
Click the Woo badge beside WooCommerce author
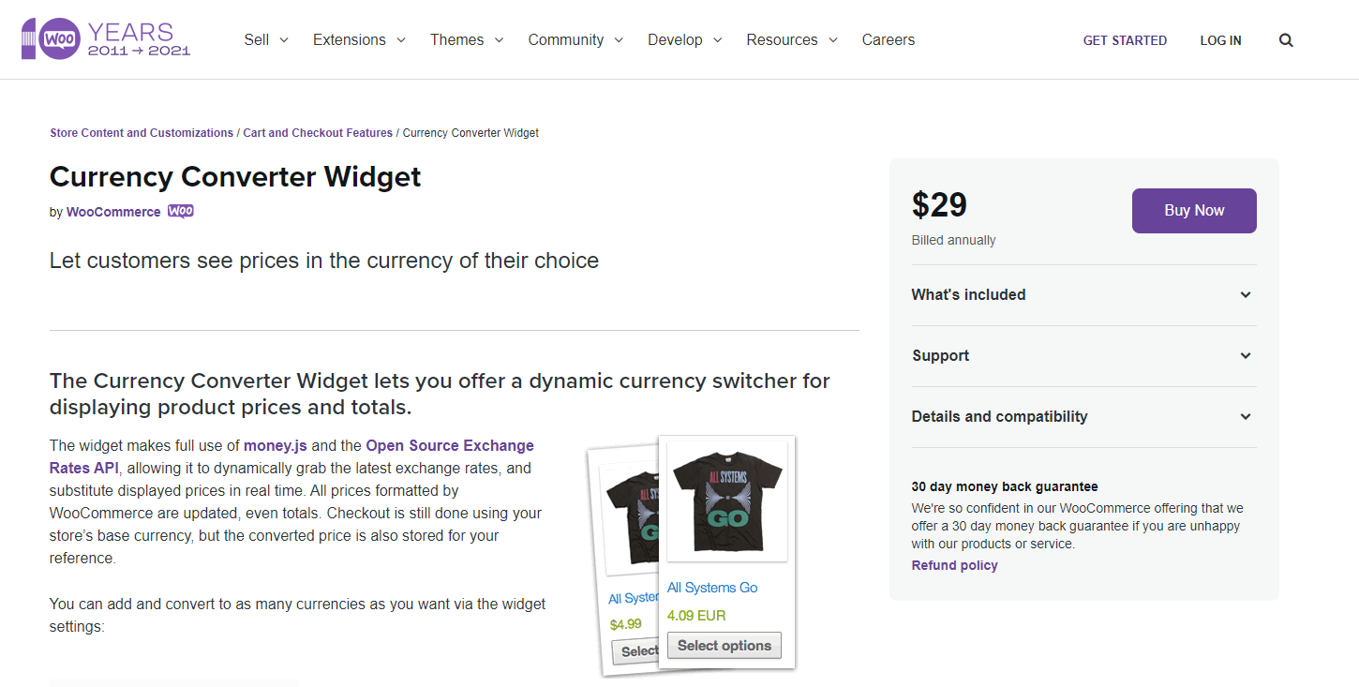click(x=181, y=211)
